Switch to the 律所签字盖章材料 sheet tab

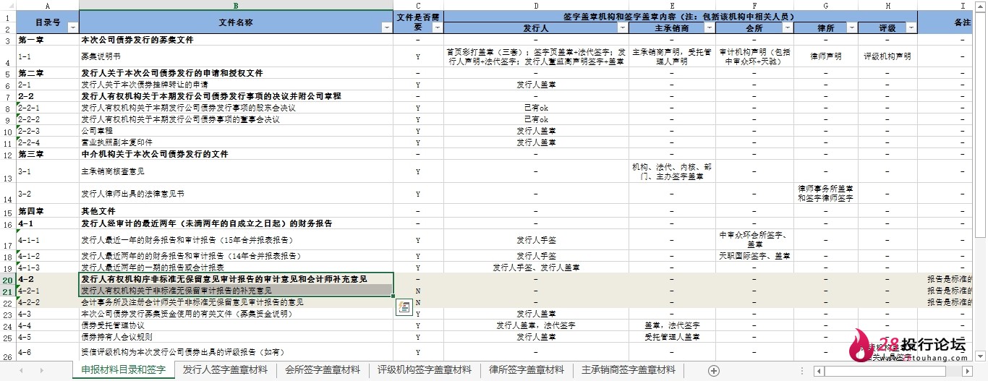point(527,370)
